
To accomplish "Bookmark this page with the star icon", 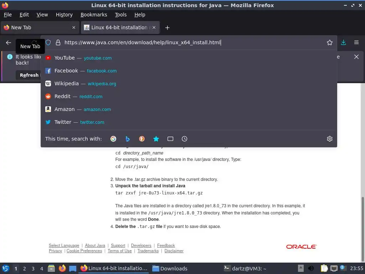I will pos(330,43).
